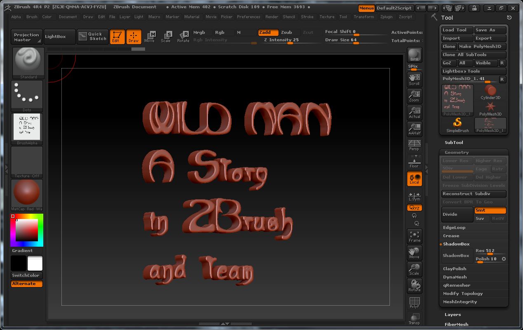Click the Scale view icon on right shelf
Image resolution: width=523 pixels, height=330 pixels.
click(x=414, y=269)
